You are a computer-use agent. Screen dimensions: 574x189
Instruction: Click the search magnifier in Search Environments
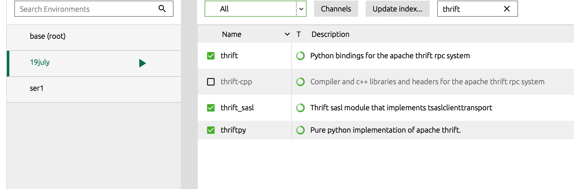coord(162,9)
